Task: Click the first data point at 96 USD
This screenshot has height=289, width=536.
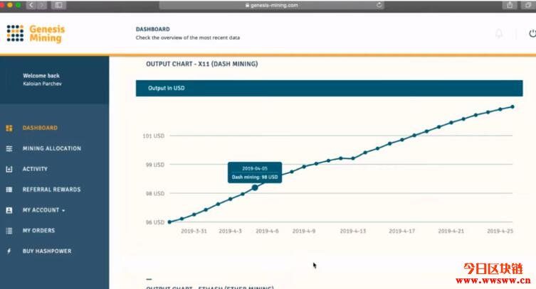Action: click(169, 222)
